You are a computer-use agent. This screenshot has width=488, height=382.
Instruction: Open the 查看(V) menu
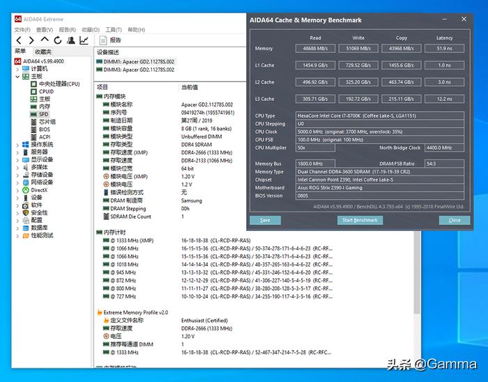pos(45,30)
